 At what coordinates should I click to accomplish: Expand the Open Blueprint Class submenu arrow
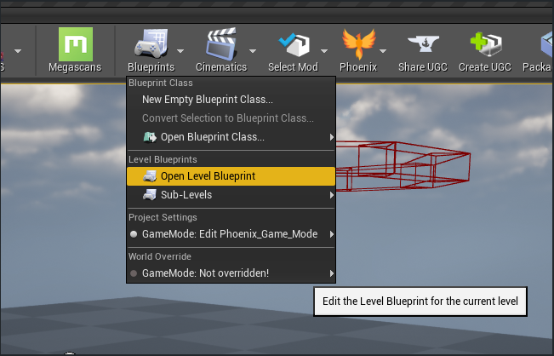tap(331, 137)
